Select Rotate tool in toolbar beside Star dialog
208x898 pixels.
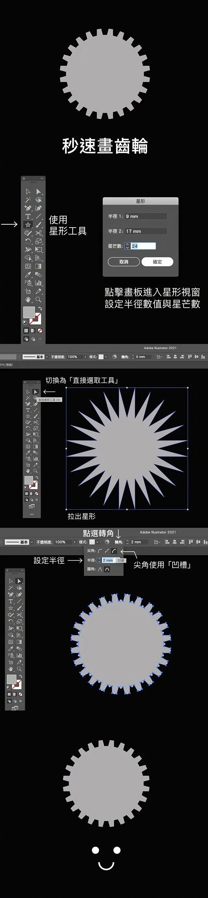28,241
